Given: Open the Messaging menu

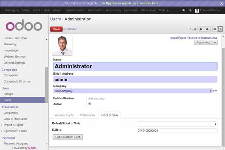Looking at the screenshot, I should point(12,10).
